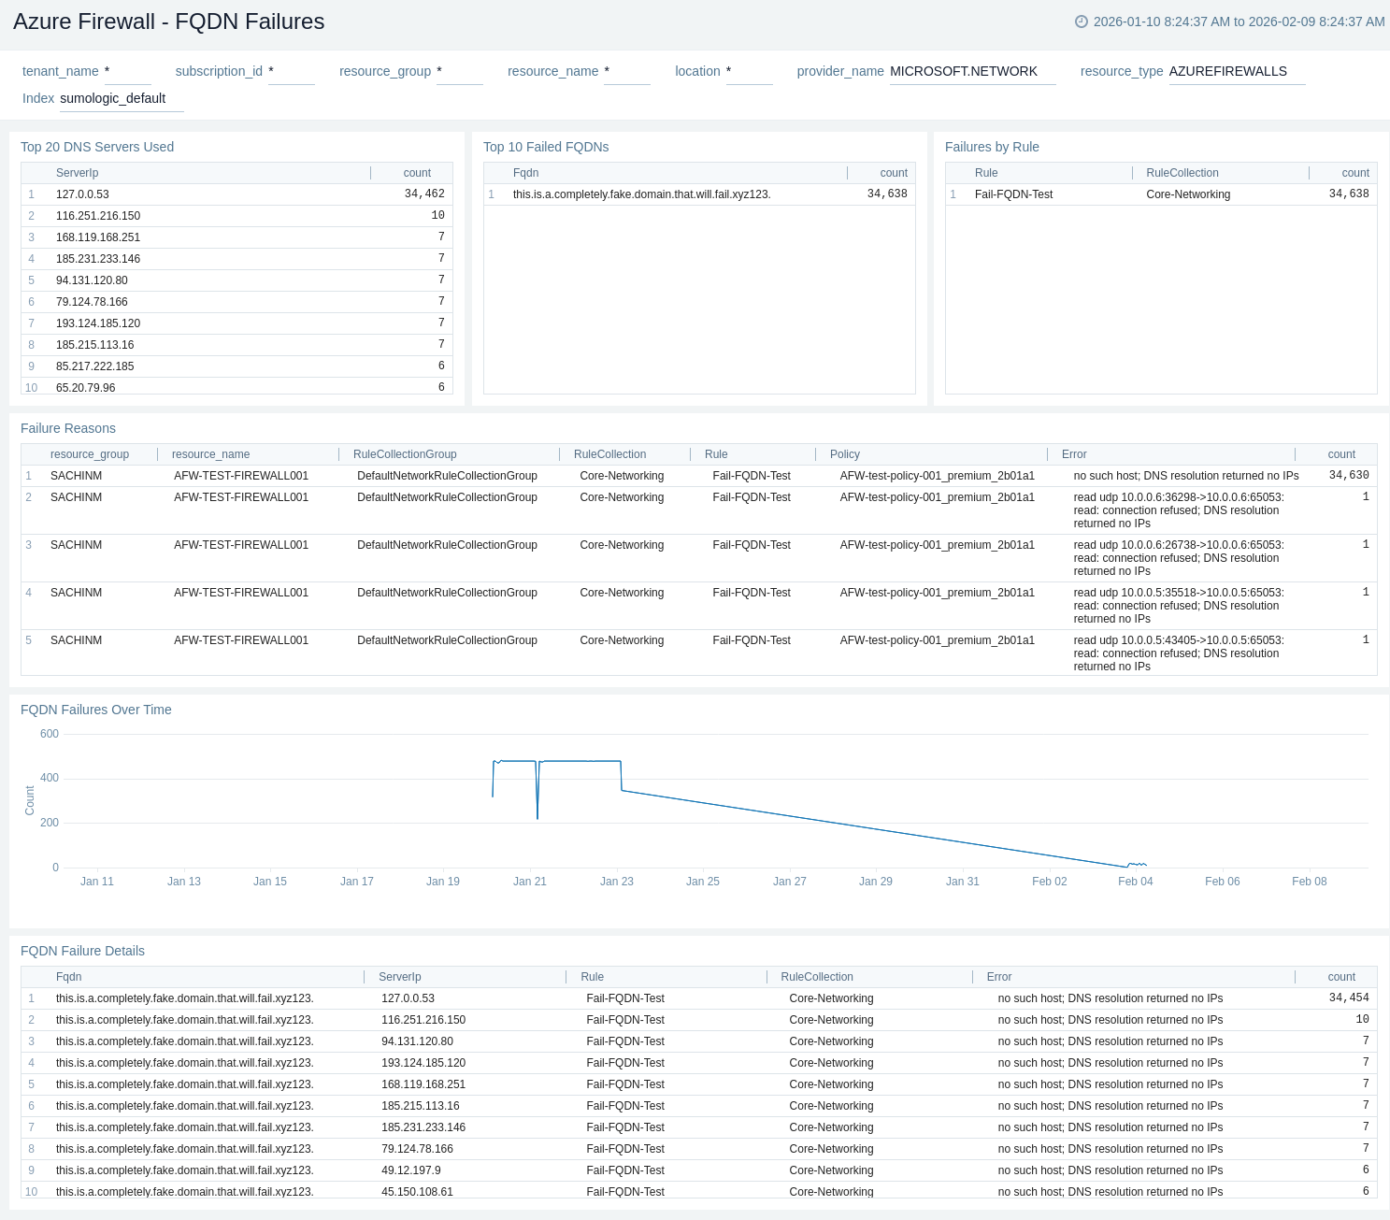Image resolution: width=1390 pixels, height=1220 pixels.
Task: Click the Policy column header in Failure Reasons
Action: point(844,454)
